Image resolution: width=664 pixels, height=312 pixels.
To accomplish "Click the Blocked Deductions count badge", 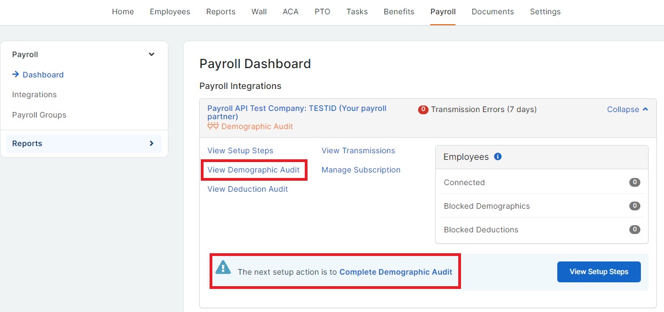I will 635,230.
